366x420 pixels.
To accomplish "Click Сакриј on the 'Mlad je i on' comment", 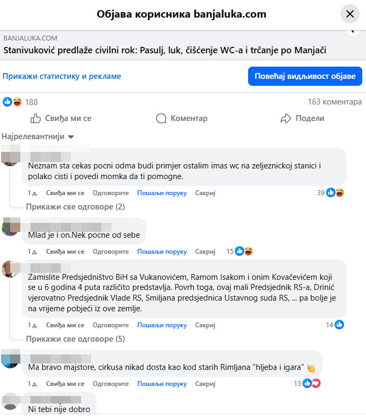I will pos(205,252).
